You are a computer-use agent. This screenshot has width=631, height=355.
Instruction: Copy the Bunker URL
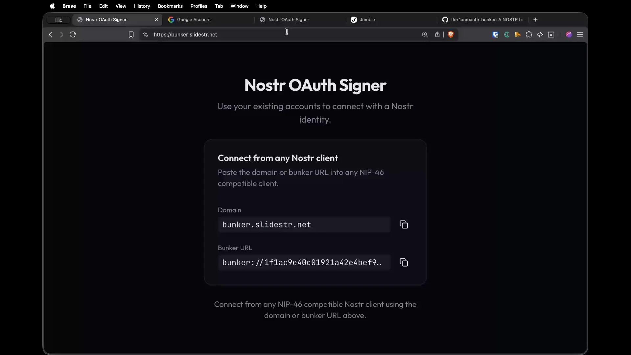tap(404, 262)
